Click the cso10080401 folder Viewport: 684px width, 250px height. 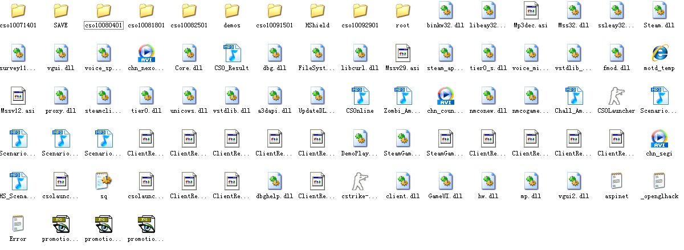(x=104, y=11)
